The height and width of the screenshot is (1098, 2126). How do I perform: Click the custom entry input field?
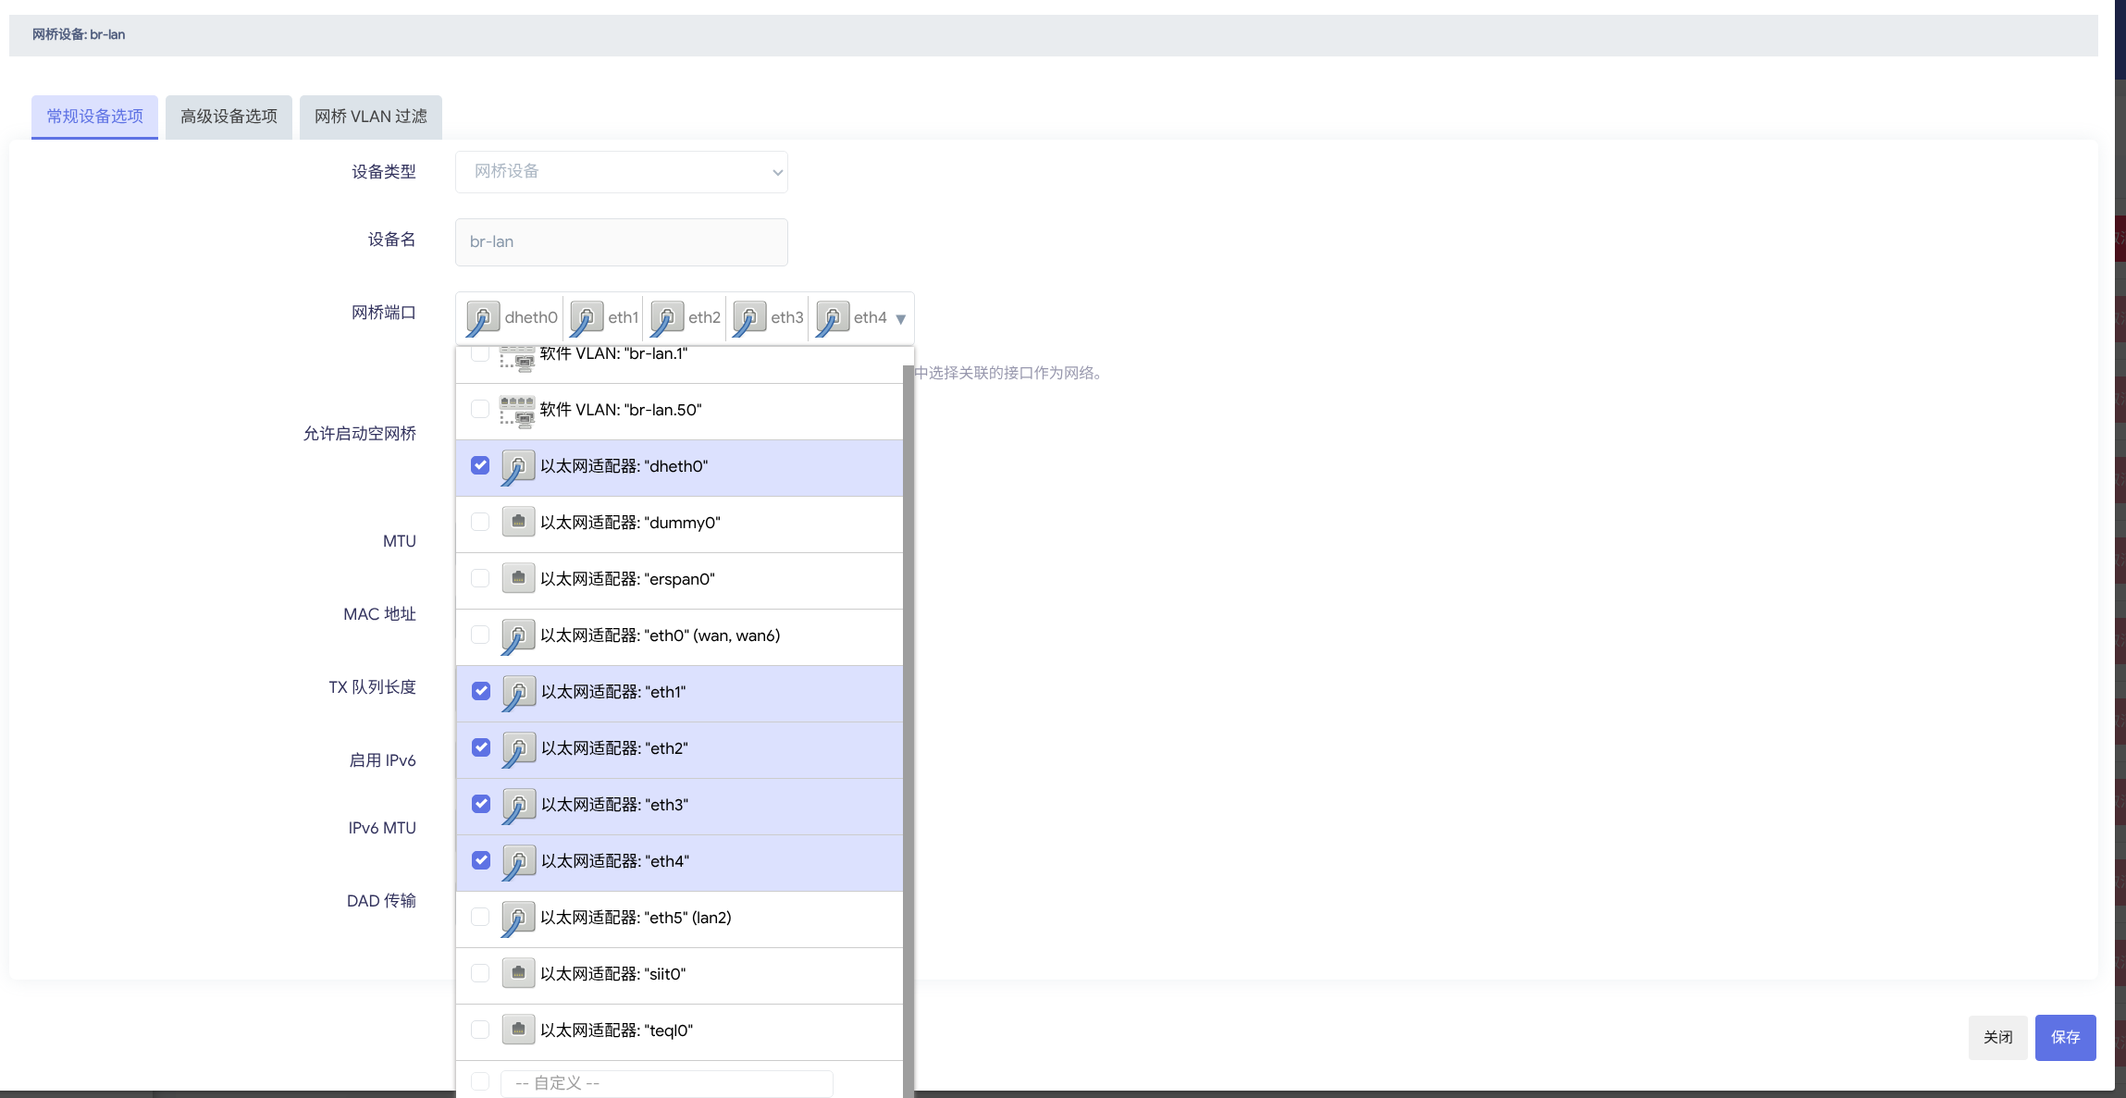pyautogui.click(x=666, y=1082)
